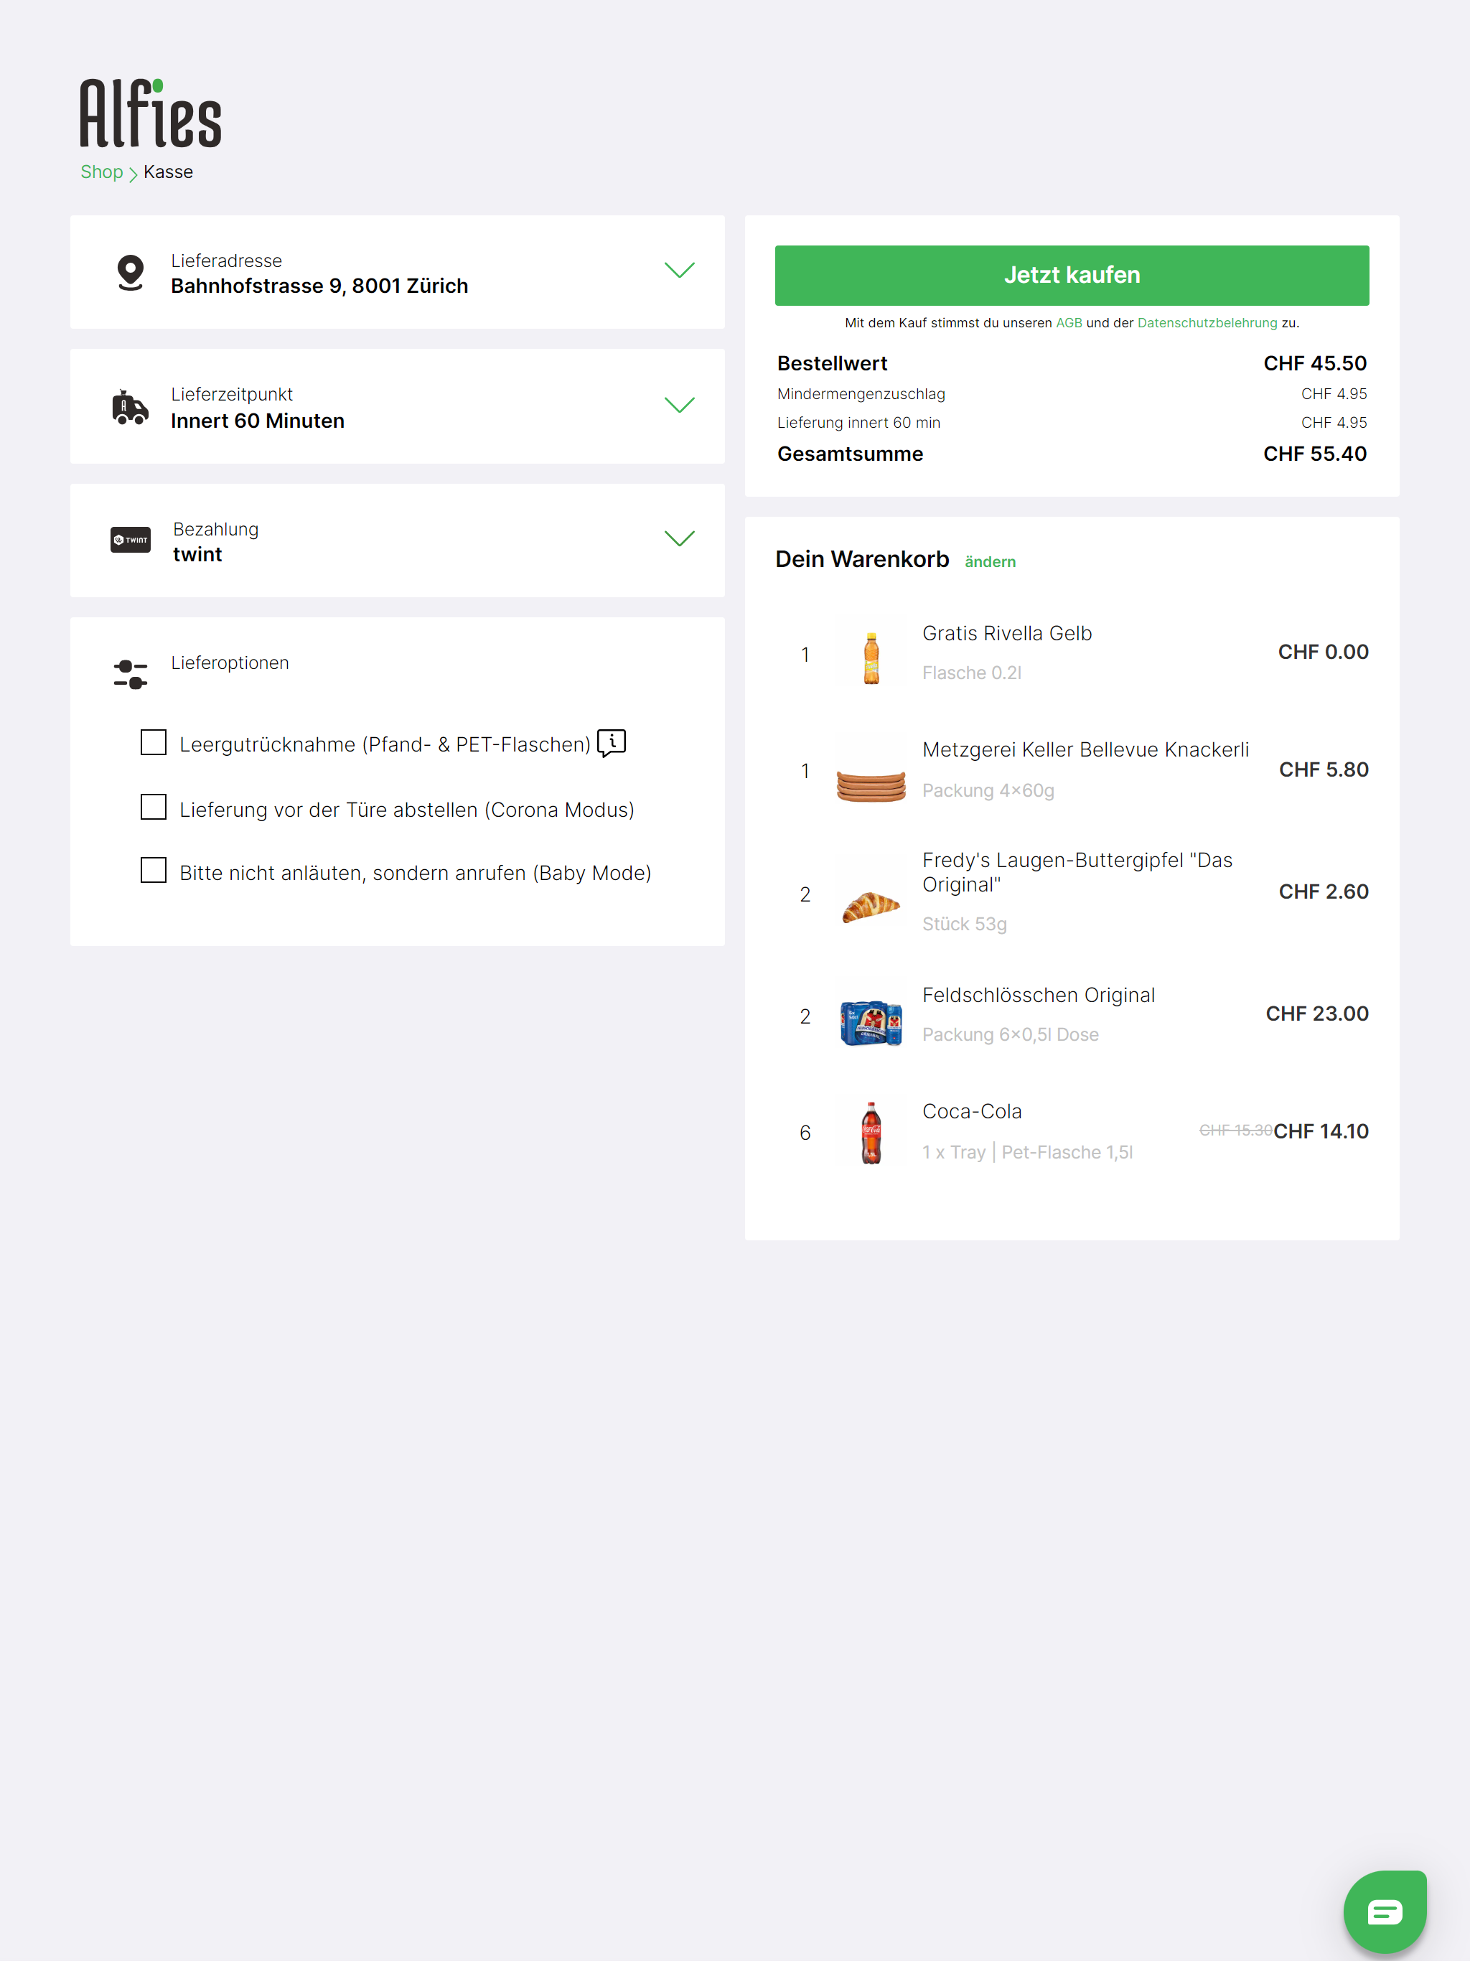Go to Shop breadcrumb link
This screenshot has height=1961, width=1470.
click(102, 172)
